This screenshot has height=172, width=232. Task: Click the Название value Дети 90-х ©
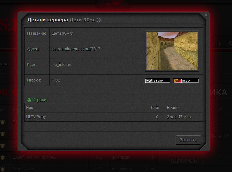63,33
